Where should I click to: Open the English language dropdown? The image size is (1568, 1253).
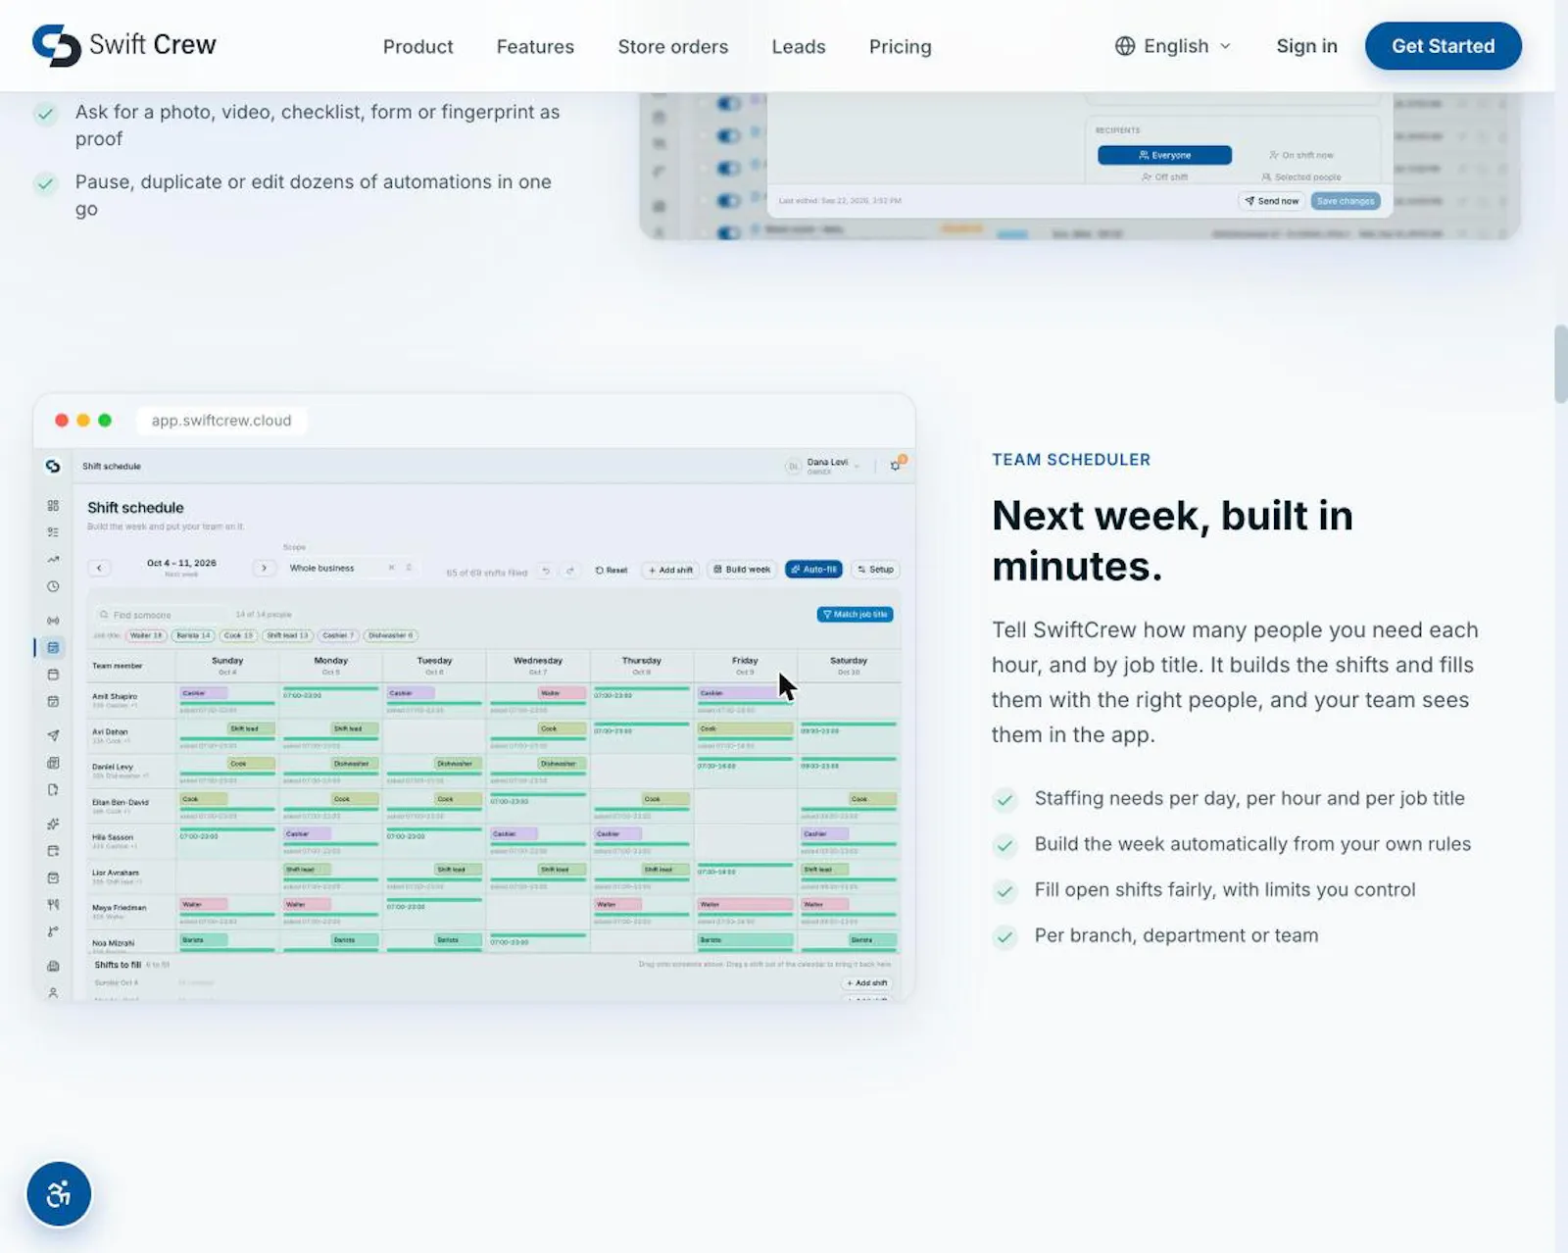(x=1173, y=46)
